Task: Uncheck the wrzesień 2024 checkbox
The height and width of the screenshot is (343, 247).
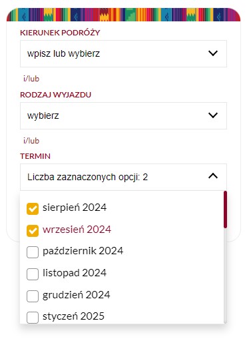Action: 33,231
